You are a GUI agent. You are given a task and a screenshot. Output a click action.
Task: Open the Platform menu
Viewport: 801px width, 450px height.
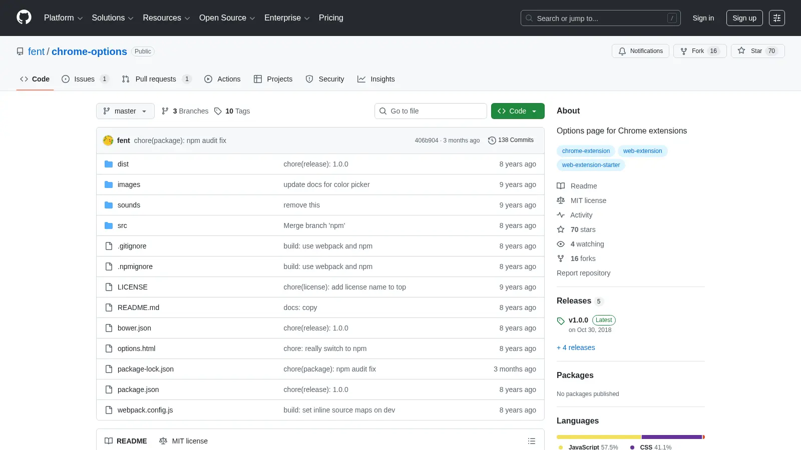[x=63, y=17]
